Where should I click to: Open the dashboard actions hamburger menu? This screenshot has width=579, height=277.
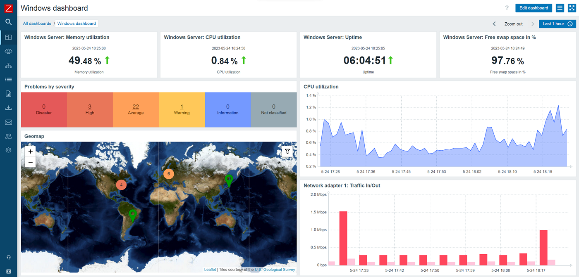(x=560, y=8)
